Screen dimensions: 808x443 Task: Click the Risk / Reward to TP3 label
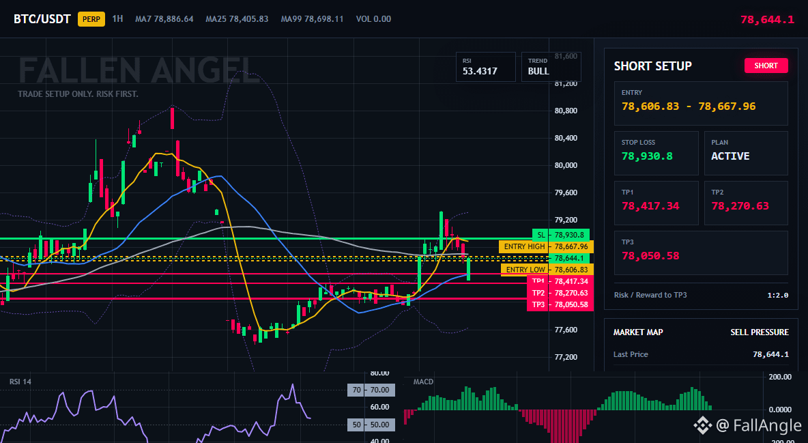[650, 295]
